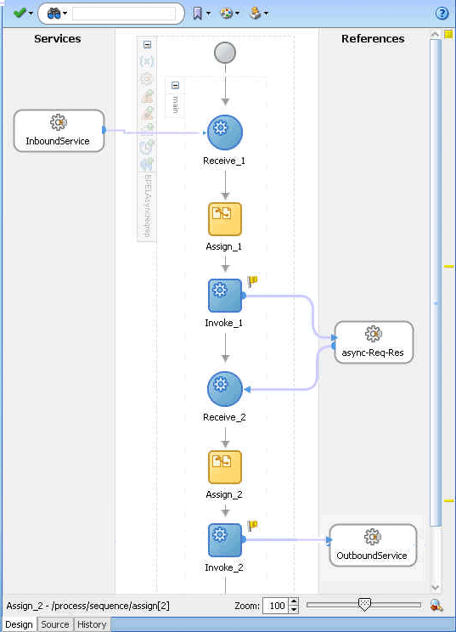
Task: Select the Receive_1 activity icon
Action: point(225,133)
